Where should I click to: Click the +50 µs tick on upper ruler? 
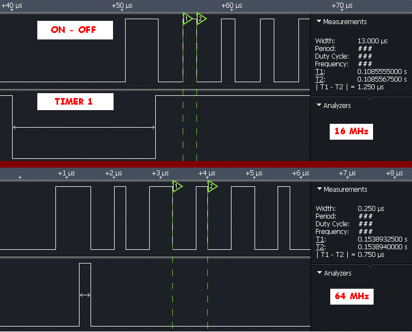click(122, 5)
